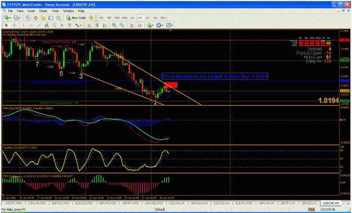Open the Indicators list icon

tap(149, 25)
